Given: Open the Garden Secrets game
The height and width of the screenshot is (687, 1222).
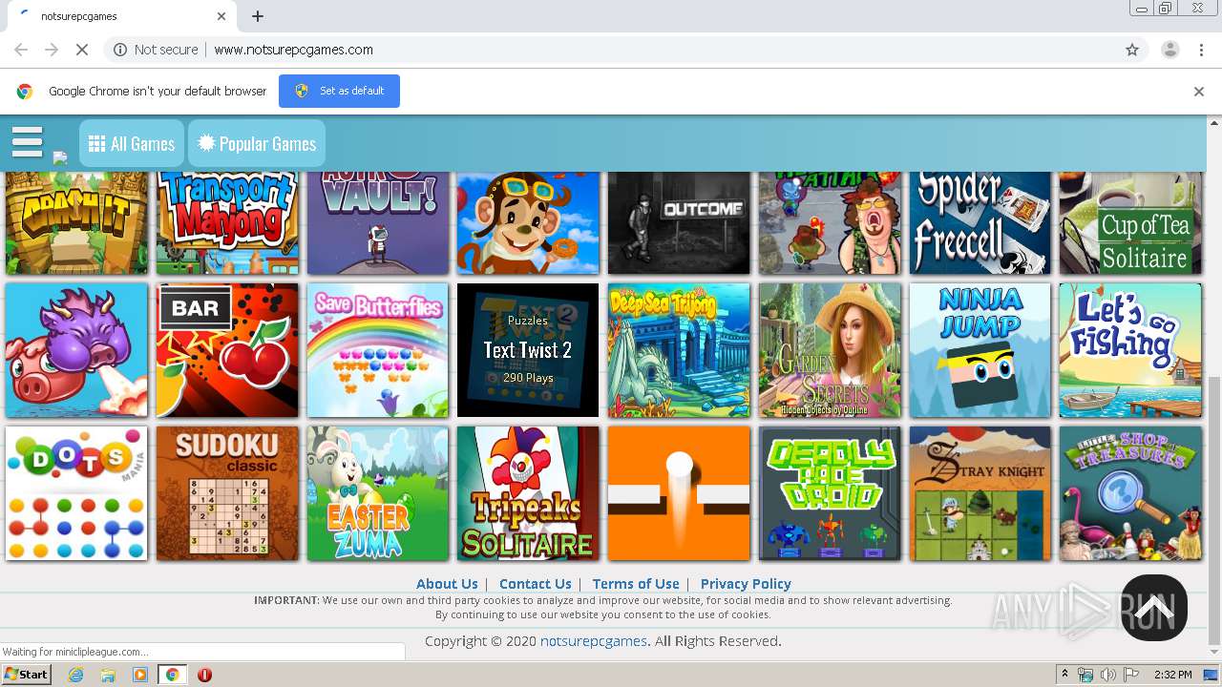Looking at the screenshot, I should click(830, 350).
